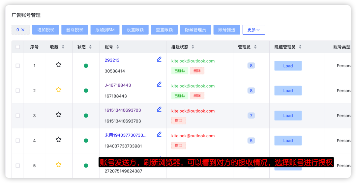Viewport: 356px width, 183px height.
Task: Edit name of account 293213 pencil icon
Action: tap(159, 60)
